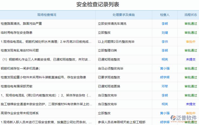The height and width of the screenshot is (125, 199).
Task: Open inspector 黄小强 in the 高层作业 row
Action: pyautogui.click(x=165, y=113)
